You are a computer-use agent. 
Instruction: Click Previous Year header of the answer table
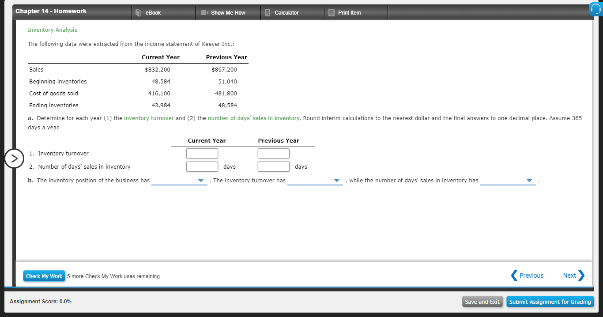point(279,141)
